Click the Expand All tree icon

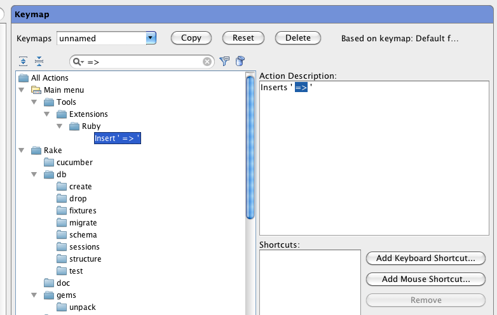(x=23, y=61)
